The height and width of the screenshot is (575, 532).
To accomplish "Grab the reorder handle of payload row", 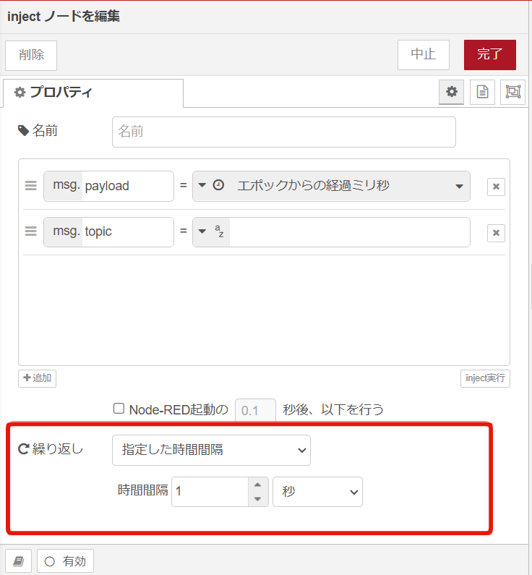I will (x=31, y=186).
